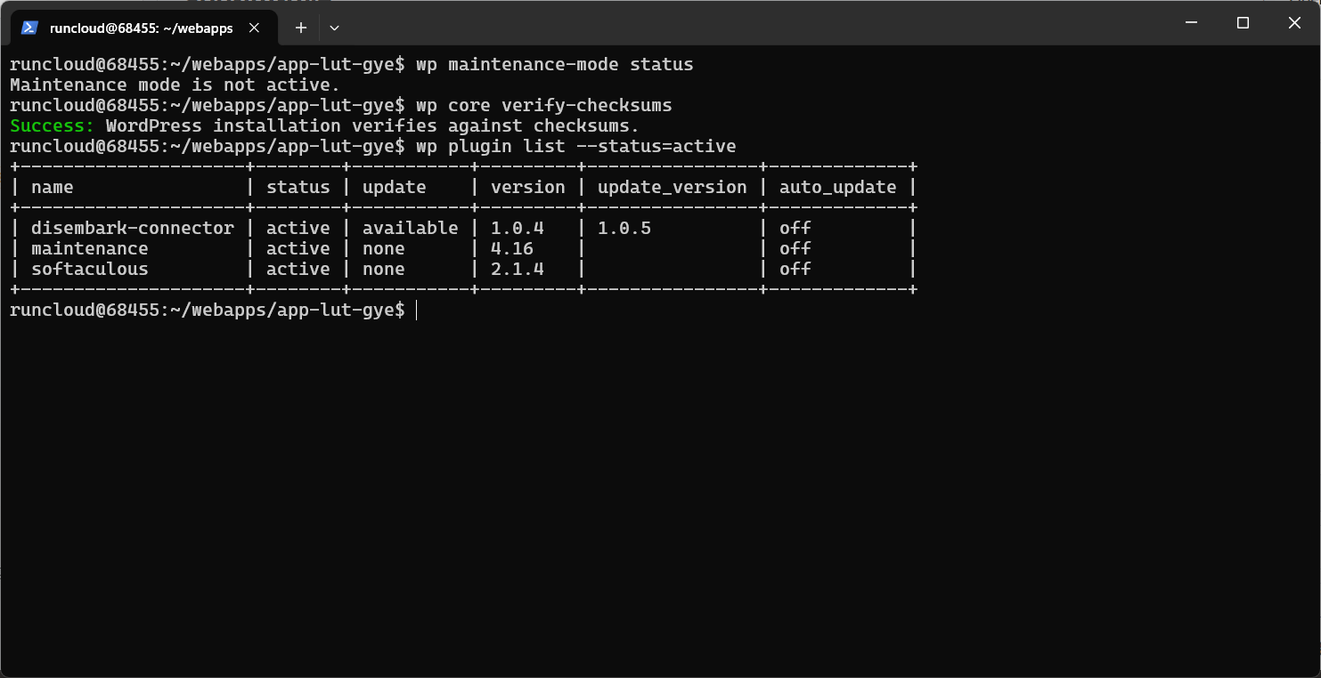Click the softaculous plugin row name

point(90,269)
